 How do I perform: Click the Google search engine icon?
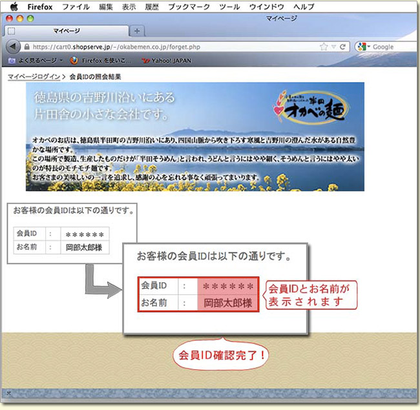click(362, 46)
